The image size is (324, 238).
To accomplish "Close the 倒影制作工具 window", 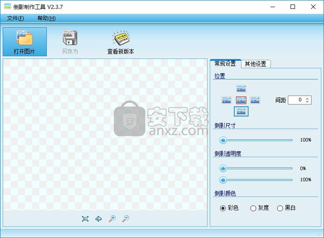I will pos(313,7).
